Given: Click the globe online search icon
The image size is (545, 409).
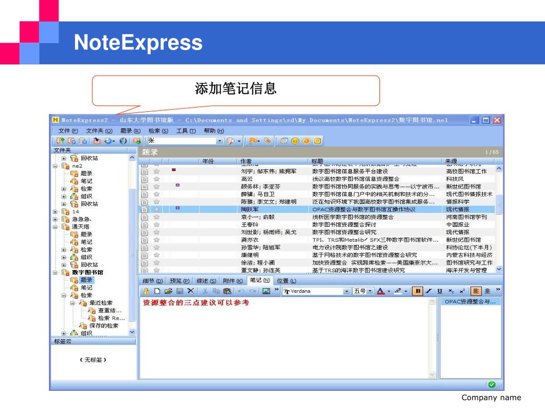Looking at the screenshot, I should click(123, 141).
